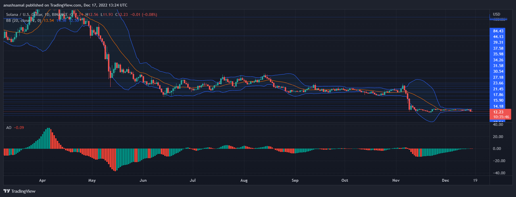Viewport: 516px width, 197px height.
Task: Click the 14.18 price level tag
Action: point(498,106)
